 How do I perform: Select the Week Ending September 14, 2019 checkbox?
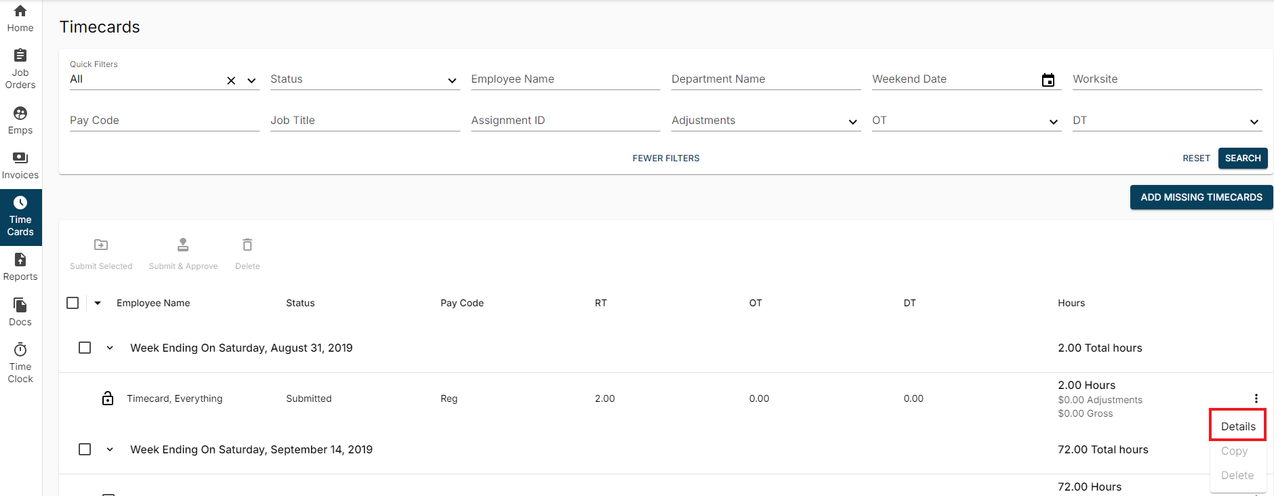85,449
